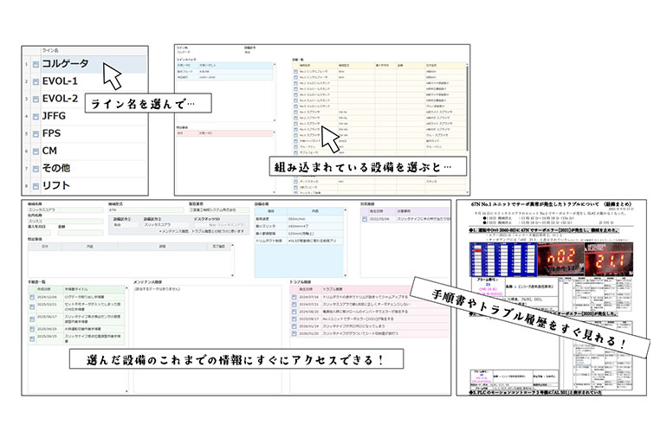Click the 2022/05/06 update history entry icon
660x438 pixels.
pos(365,219)
